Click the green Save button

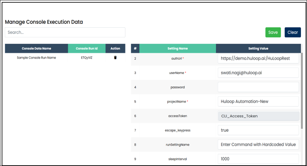tap(273, 32)
